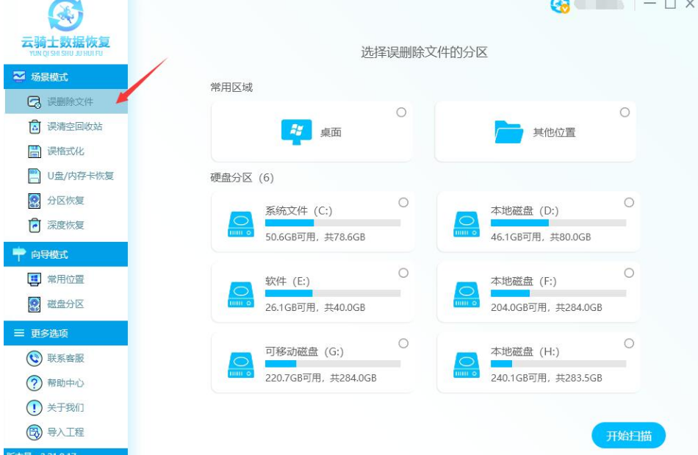Click the 误清空回收站 recycle bin icon
This screenshot has width=698, height=455.
[35, 126]
